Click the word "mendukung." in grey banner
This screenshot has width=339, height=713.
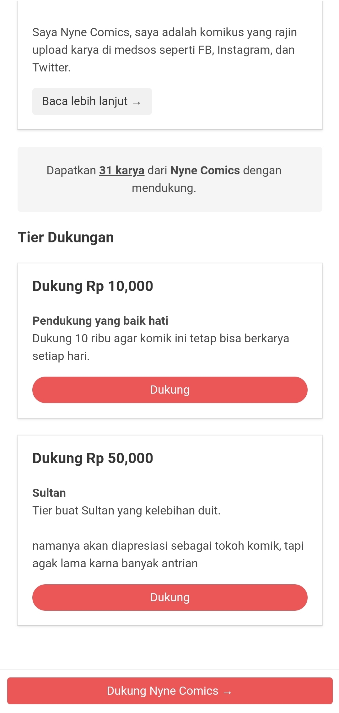point(164,188)
